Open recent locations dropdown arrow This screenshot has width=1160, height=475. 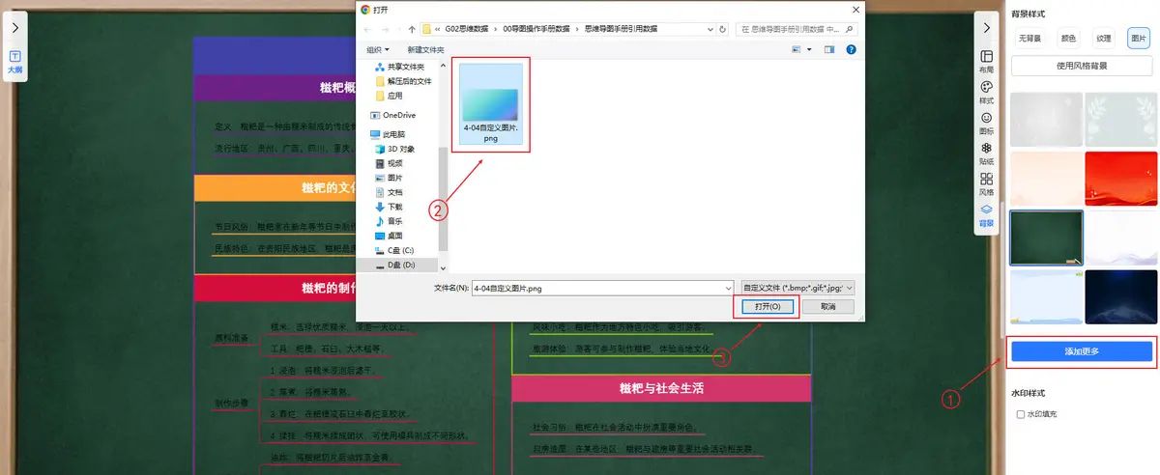(401, 29)
